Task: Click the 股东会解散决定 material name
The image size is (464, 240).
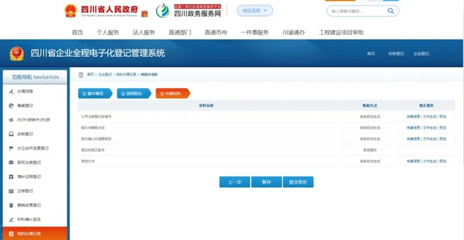Action: coord(93,128)
